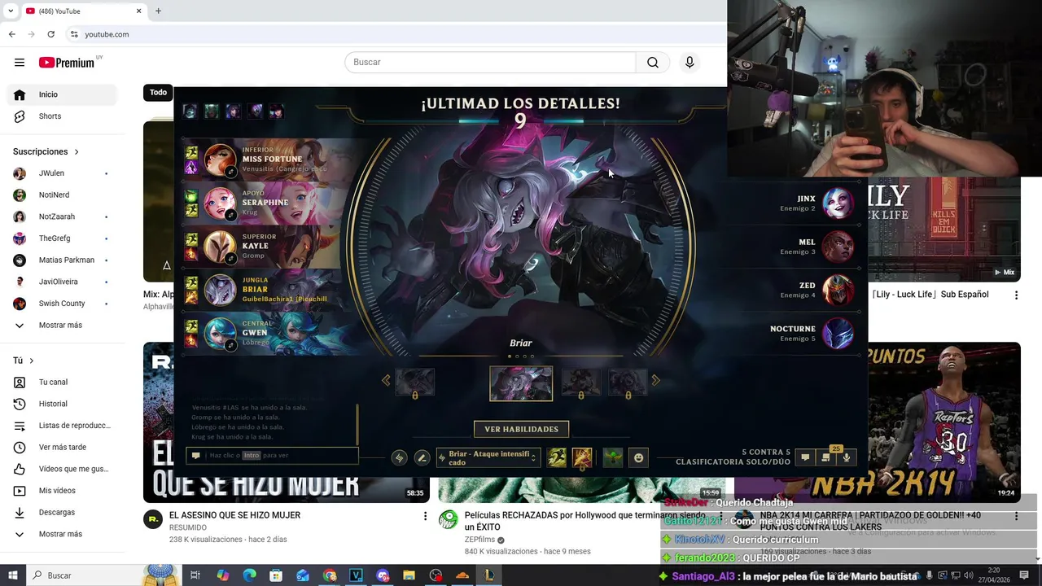Select locked skin left of current
The height and width of the screenshot is (586, 1042).
click(415, 381)
